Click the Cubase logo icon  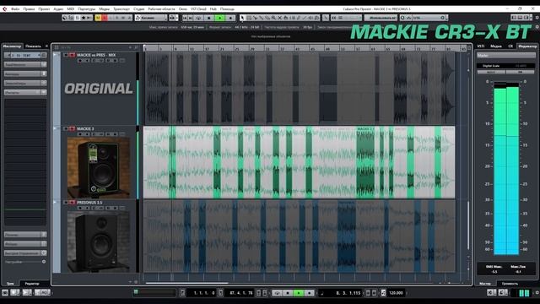tap(5, 9)
